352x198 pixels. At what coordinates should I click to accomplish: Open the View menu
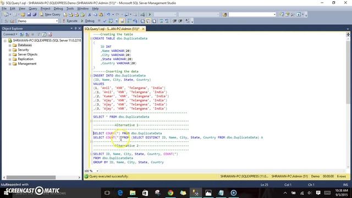pyautogui.click(x=22, y=9)
